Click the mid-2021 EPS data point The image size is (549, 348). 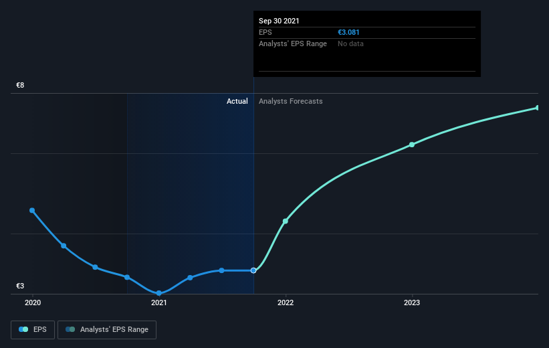(x=221, y=270)
